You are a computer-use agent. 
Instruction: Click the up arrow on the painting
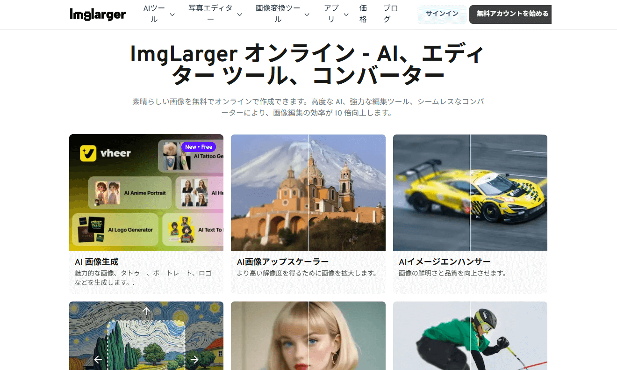(x=146, y=311)
